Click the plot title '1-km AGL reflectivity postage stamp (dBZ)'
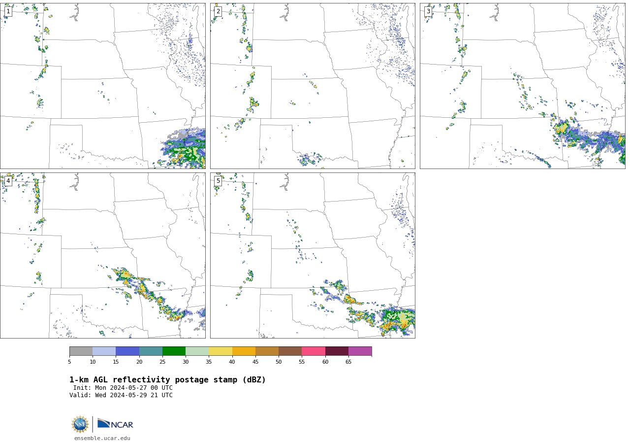630x444 pixels. [x=167, y=380]
